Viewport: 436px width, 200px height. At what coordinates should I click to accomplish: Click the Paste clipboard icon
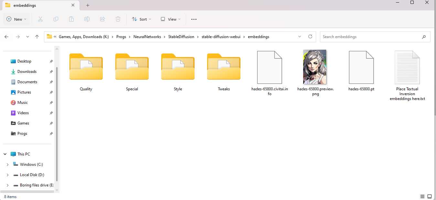pos(71,19)
